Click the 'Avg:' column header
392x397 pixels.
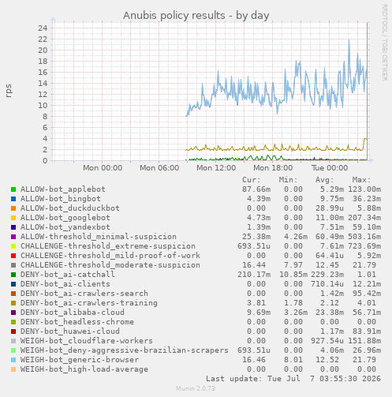325,180
